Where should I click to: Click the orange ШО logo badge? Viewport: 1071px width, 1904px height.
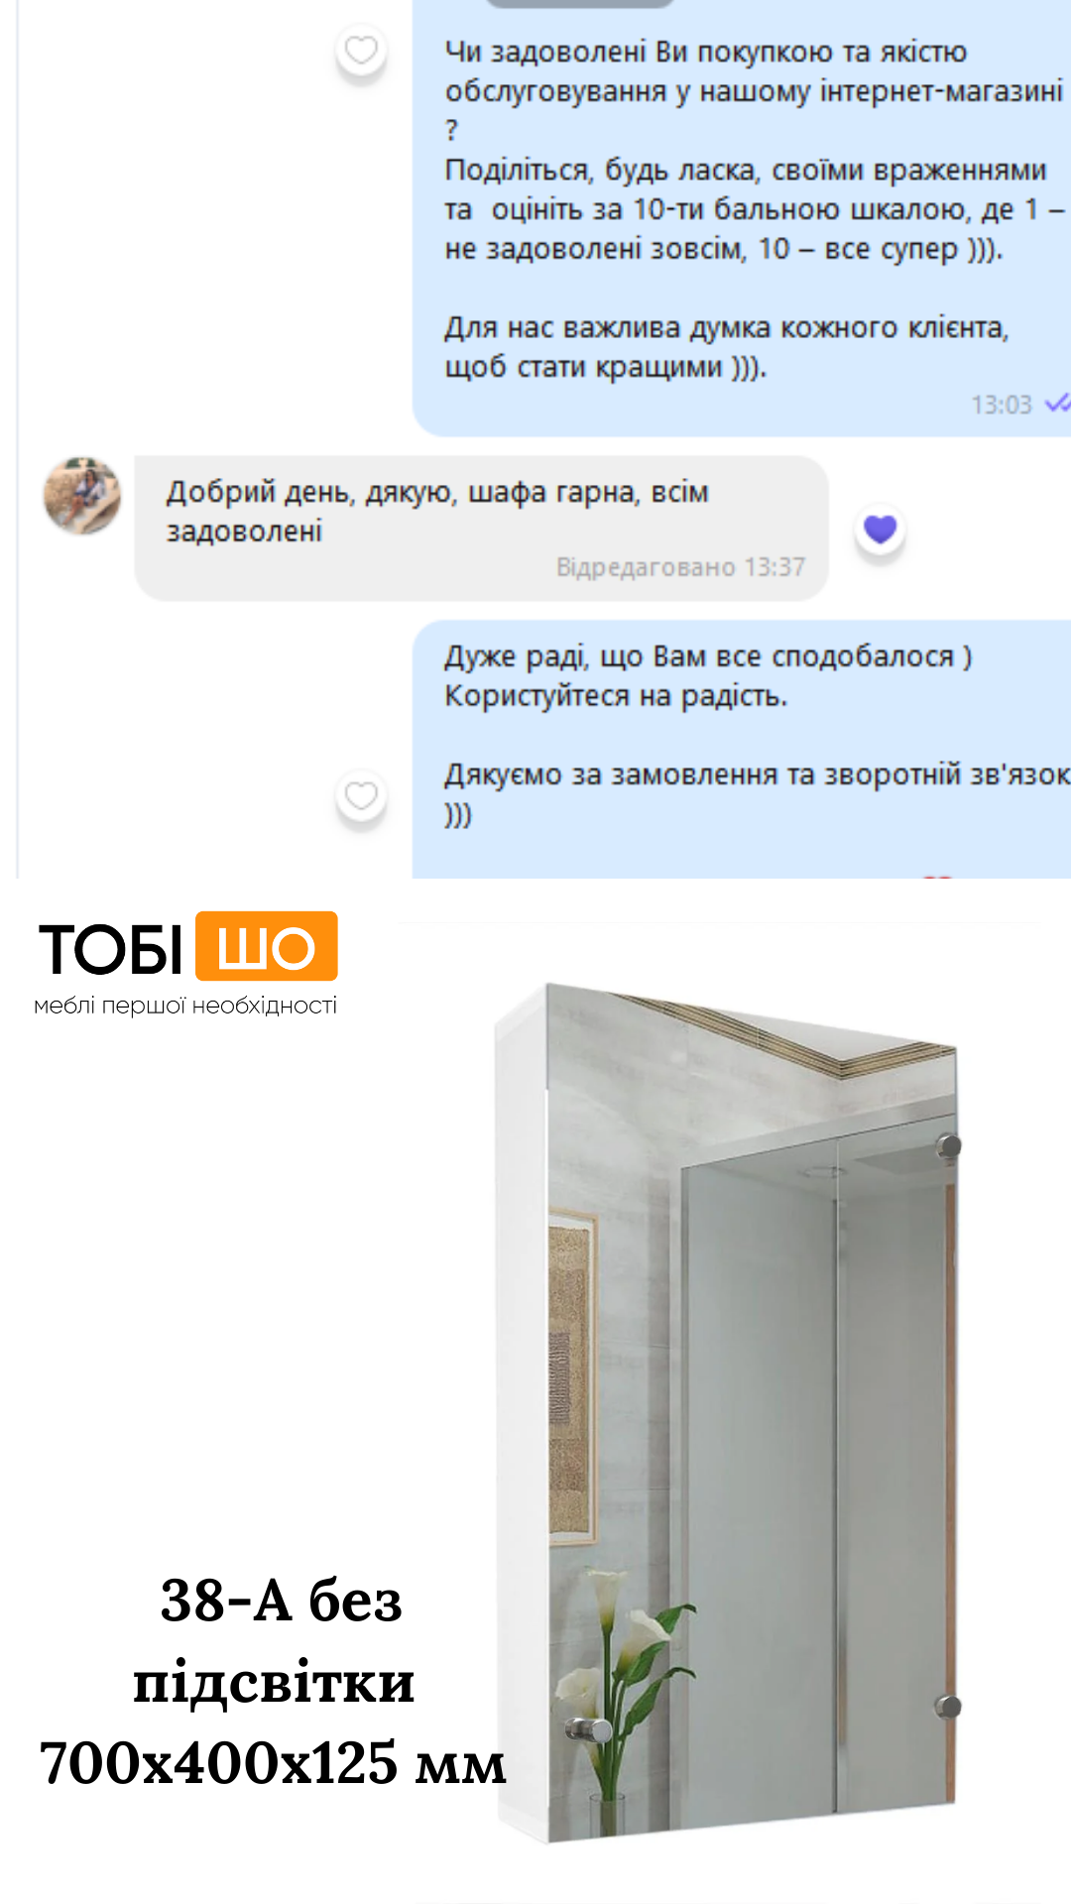[267, 946]
